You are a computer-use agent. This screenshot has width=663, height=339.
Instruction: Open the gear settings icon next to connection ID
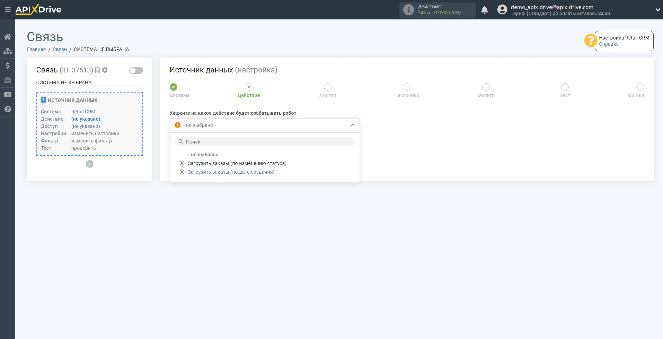pyautogui.click(x=105, y=70)
